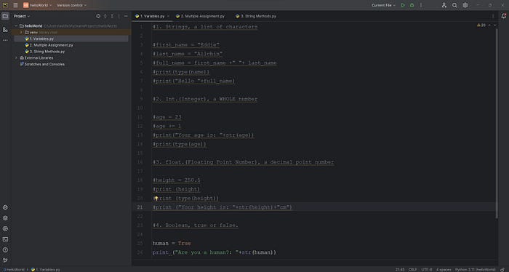This screenshot has height=272, width=509.
Task: Open Services tool window icon
Action: [x=5, y=228]
